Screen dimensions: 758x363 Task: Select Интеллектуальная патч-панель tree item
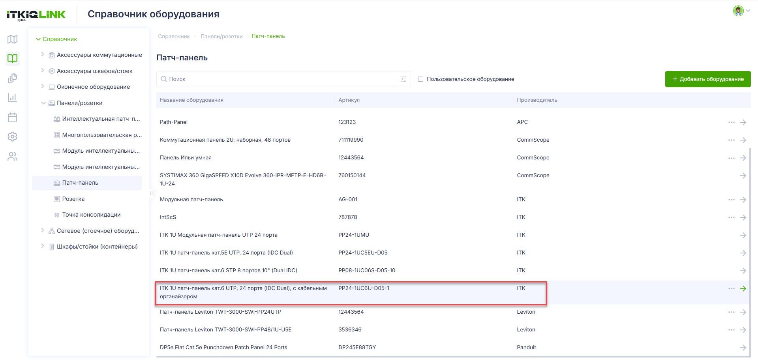(97, 119)
